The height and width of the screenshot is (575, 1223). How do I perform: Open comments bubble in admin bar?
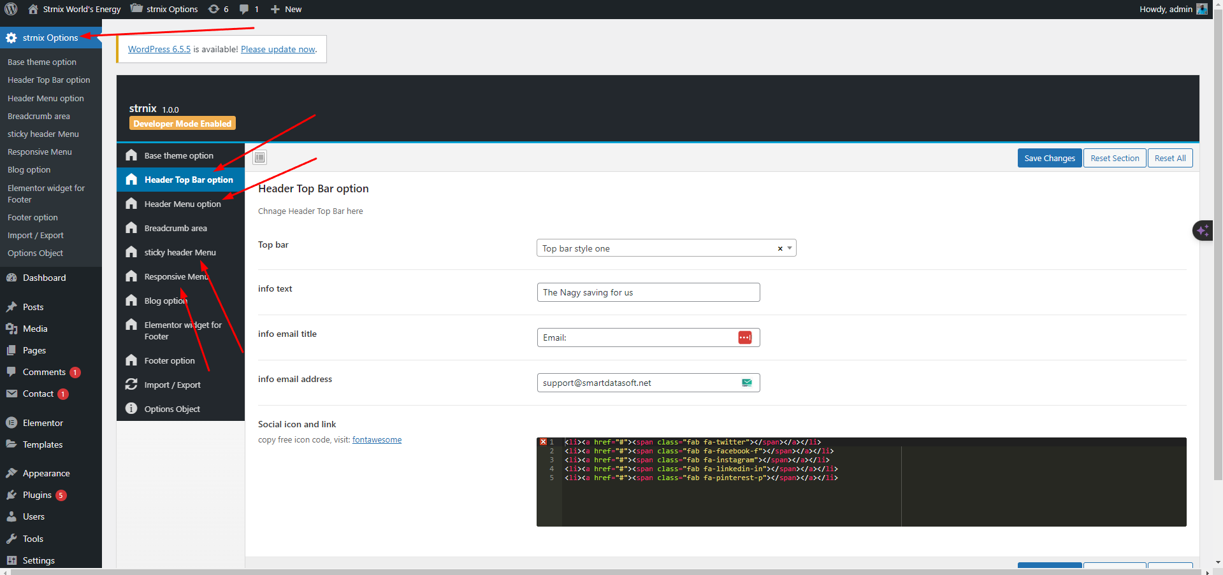pyautogui.click(x=249, y=9)
